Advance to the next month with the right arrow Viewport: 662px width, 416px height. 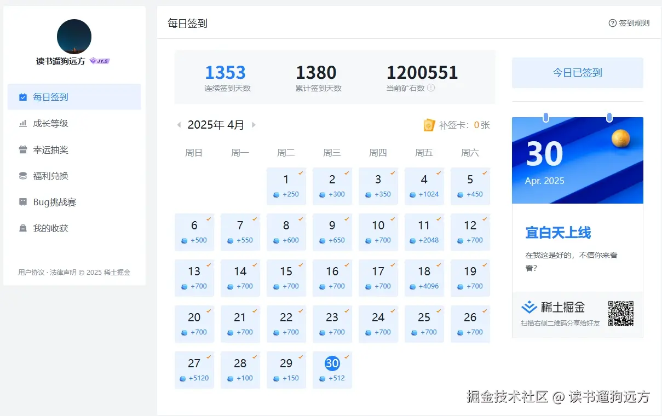click(253, 125)
